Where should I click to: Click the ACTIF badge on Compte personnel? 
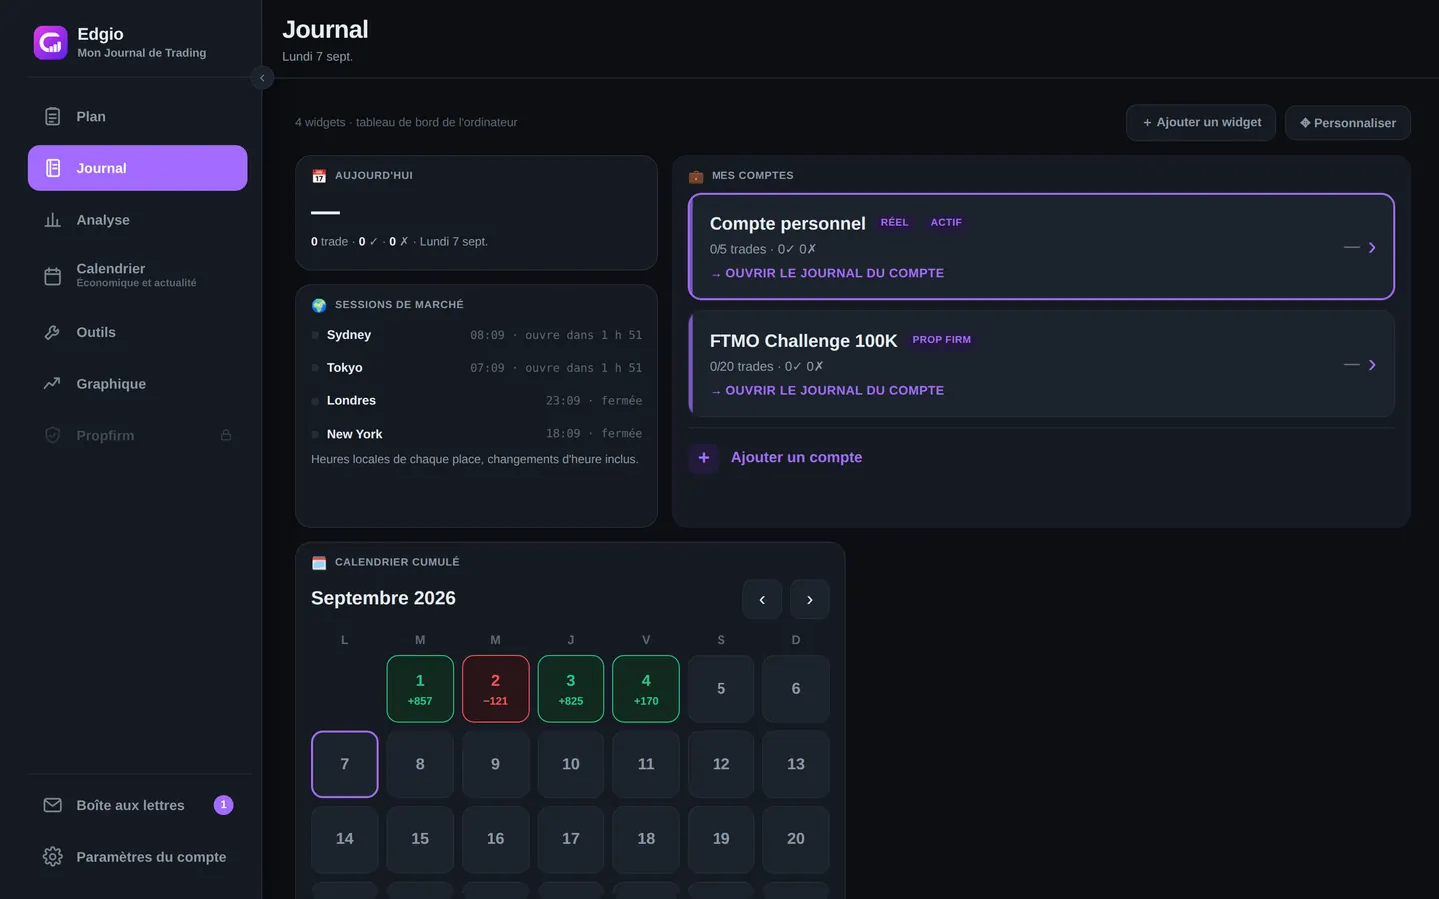946,222
